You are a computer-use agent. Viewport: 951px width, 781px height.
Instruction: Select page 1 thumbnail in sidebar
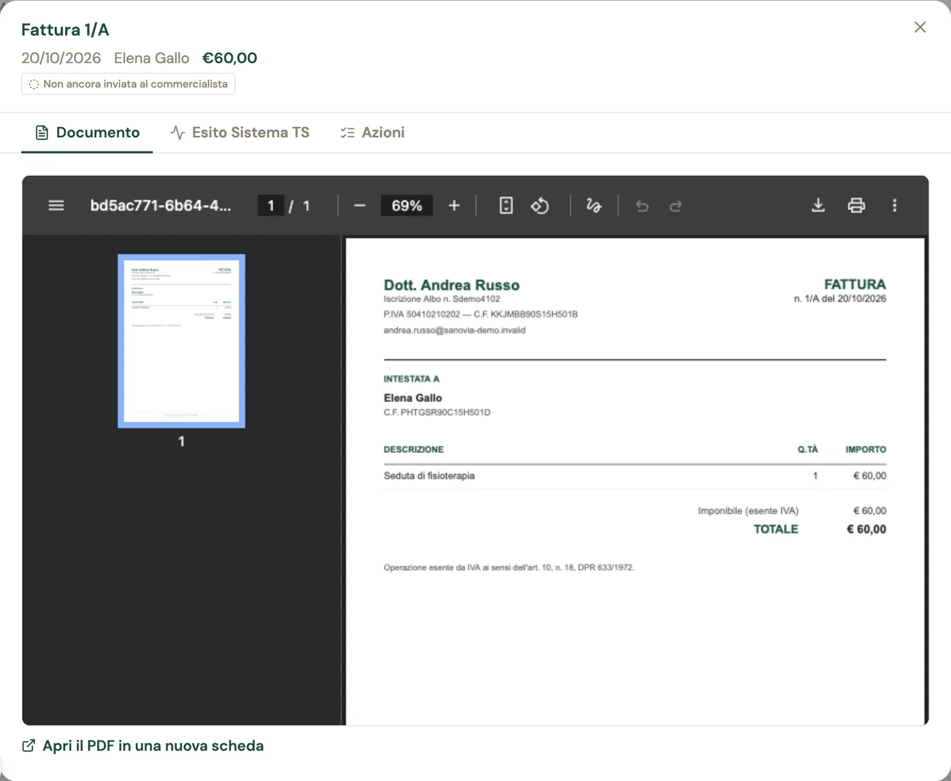181,341
